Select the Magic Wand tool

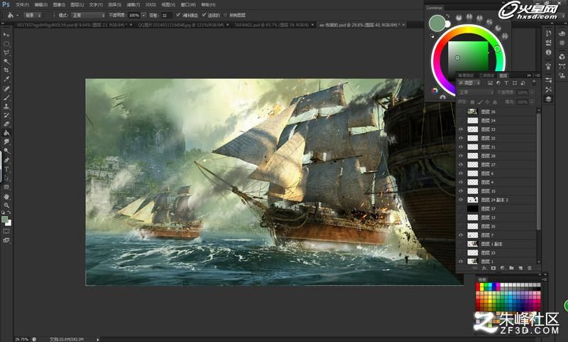click(x=6, y=61)
